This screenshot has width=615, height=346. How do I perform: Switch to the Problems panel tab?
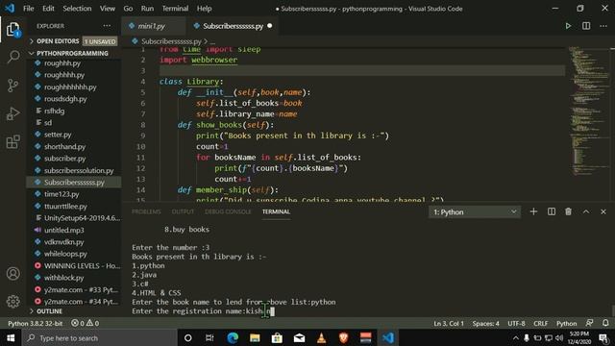(146, 211)
